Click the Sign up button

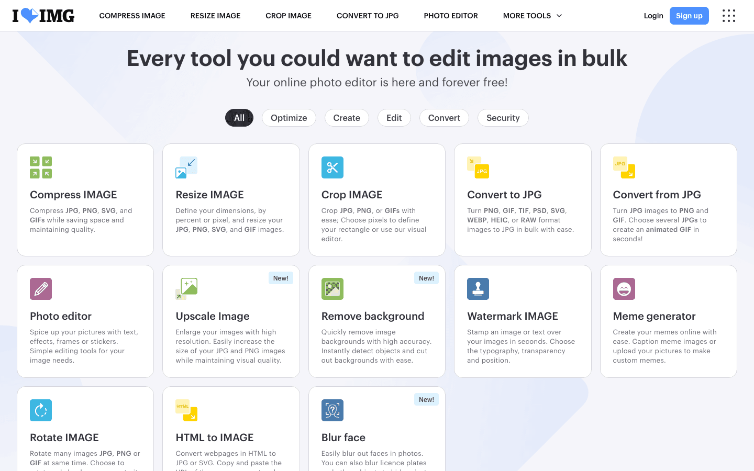[689, 16]
